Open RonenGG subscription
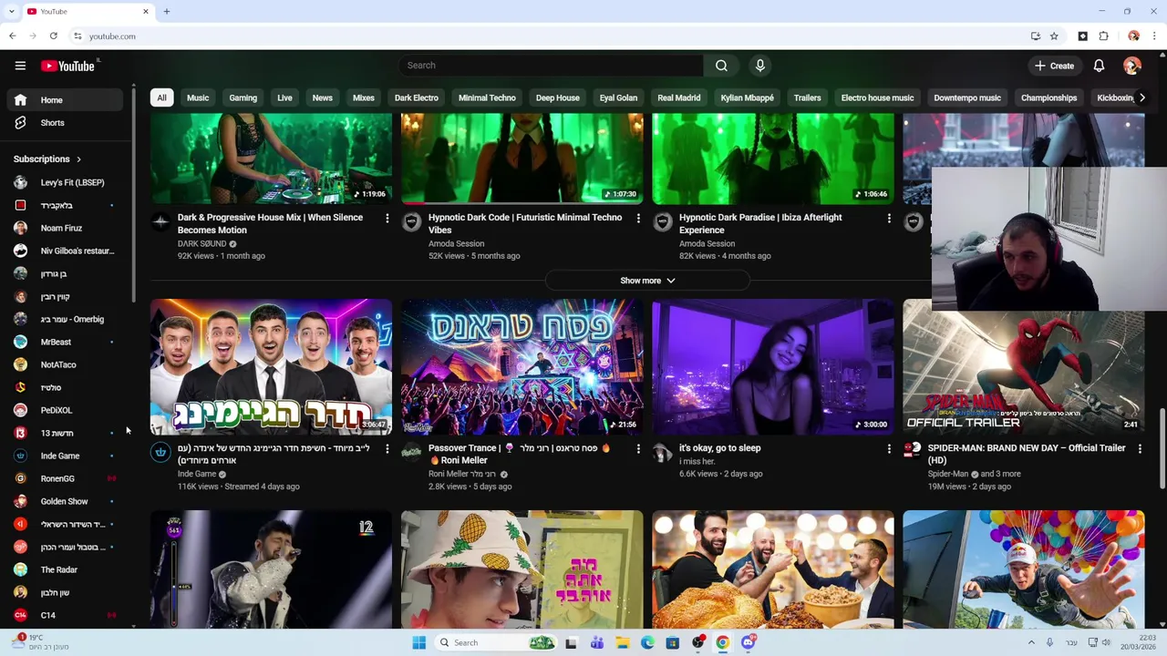This screenshot has height=656, width=1167. [64, 478]
